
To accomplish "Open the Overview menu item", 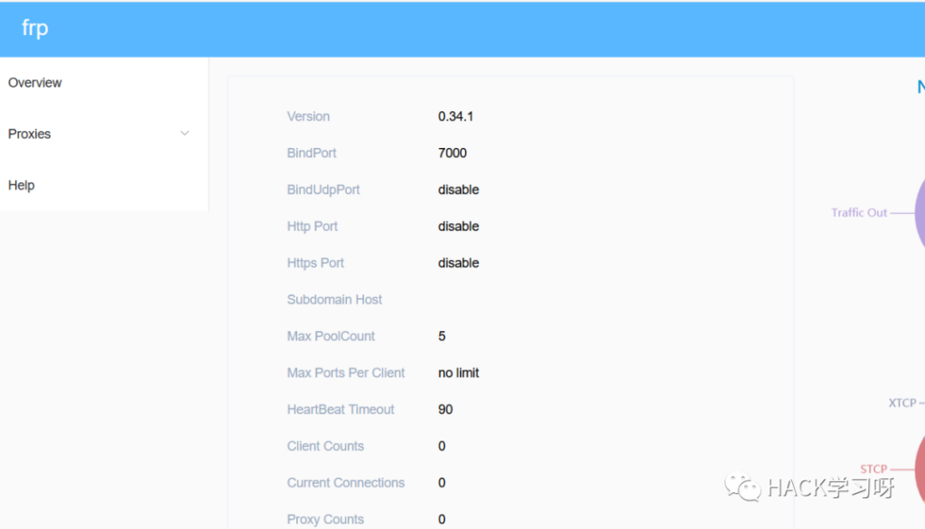I will [x=35, y=83].
